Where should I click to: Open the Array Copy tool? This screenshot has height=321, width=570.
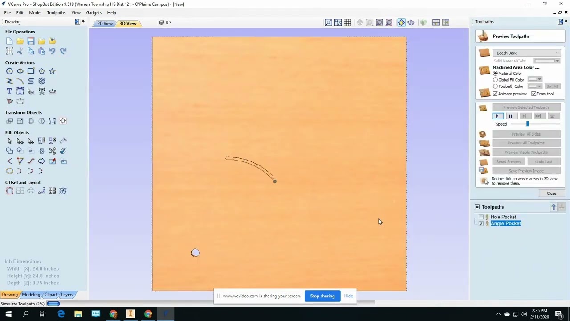pyautogui.click(x=20, y=191)
